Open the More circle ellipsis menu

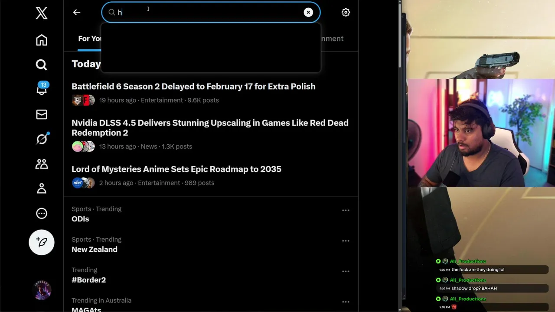(x=42, y=213)
